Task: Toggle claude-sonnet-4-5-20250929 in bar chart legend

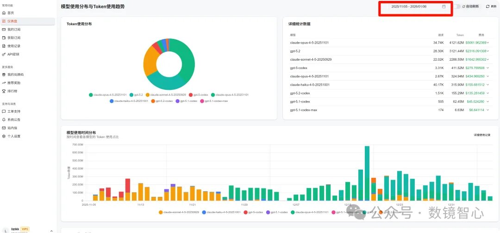Action: (179, 212)
